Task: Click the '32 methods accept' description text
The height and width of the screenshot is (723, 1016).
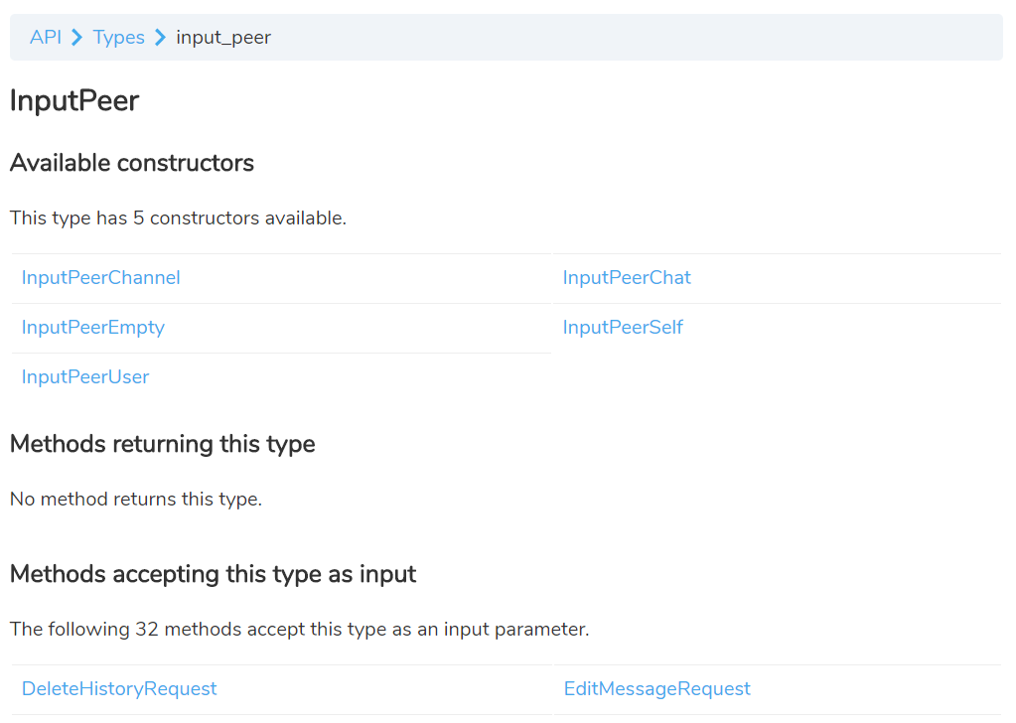Action: (299, 630)
